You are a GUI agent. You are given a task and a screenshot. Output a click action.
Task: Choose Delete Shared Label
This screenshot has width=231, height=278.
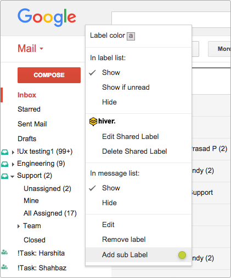[x=134, y=152]
